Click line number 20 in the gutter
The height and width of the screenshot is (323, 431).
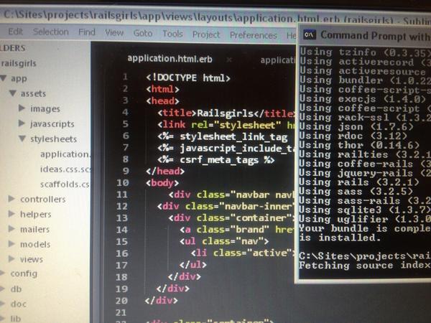coord(122,301)
